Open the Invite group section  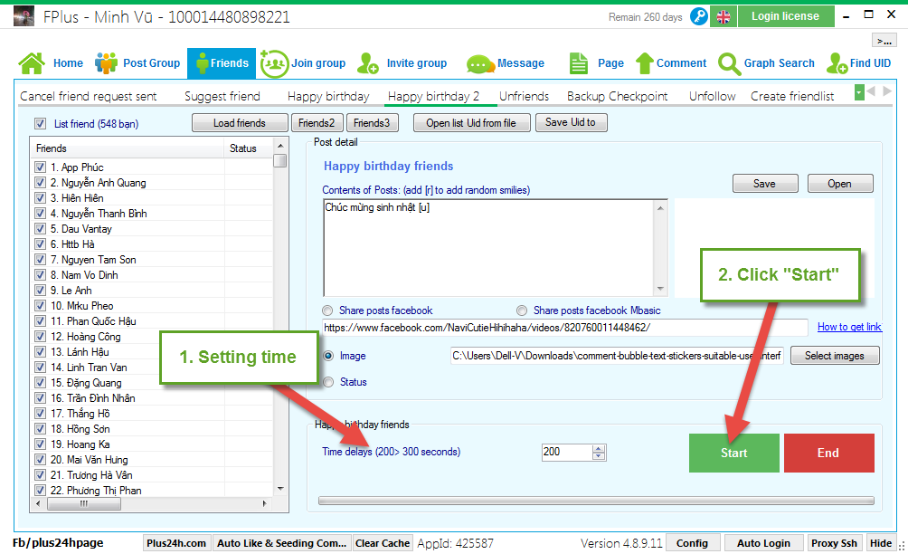point(402,63)
